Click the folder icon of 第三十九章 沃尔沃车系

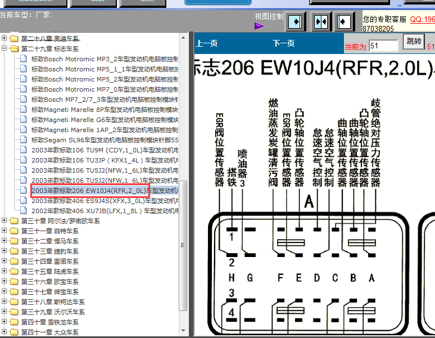14,312
